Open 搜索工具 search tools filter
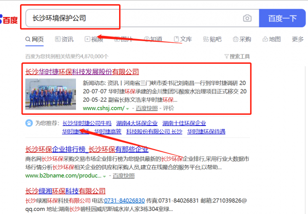 [x=237, y=56]
